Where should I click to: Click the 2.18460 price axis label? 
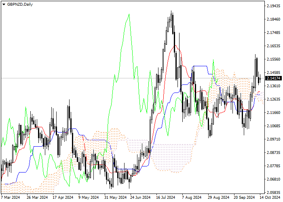click(274, 19)
